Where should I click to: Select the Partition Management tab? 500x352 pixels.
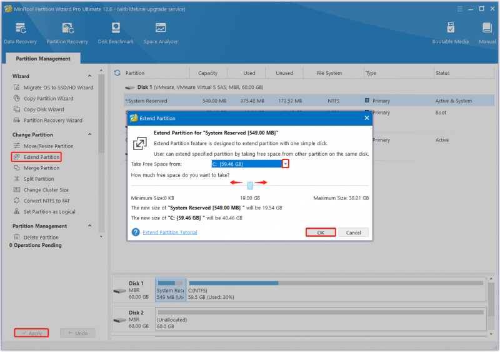[x=43, y=58]
